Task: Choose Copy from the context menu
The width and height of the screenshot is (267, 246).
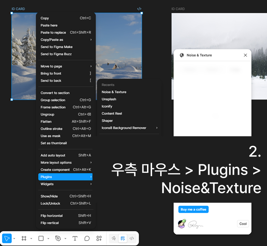Action: [66, 18]
